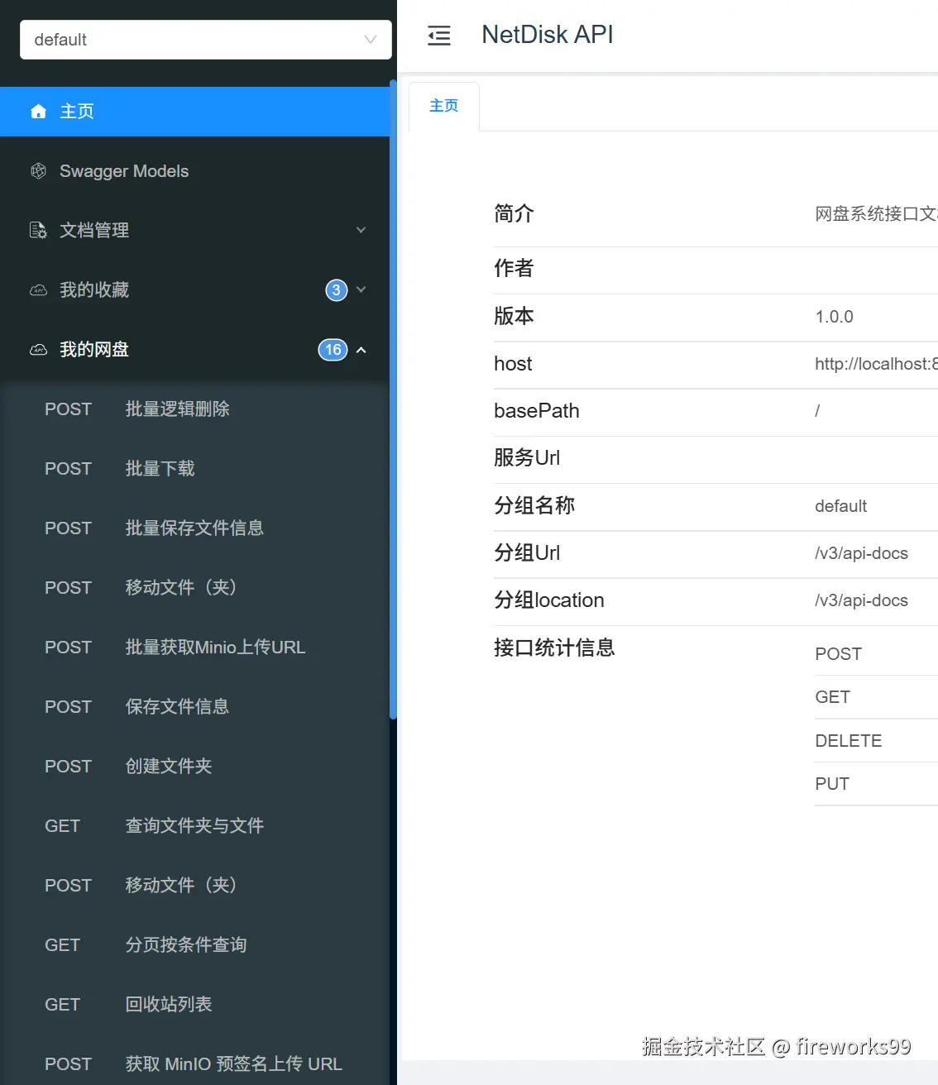938x1085 pixels.
Task: Click the 服务Url label
Action: point(527,457)
